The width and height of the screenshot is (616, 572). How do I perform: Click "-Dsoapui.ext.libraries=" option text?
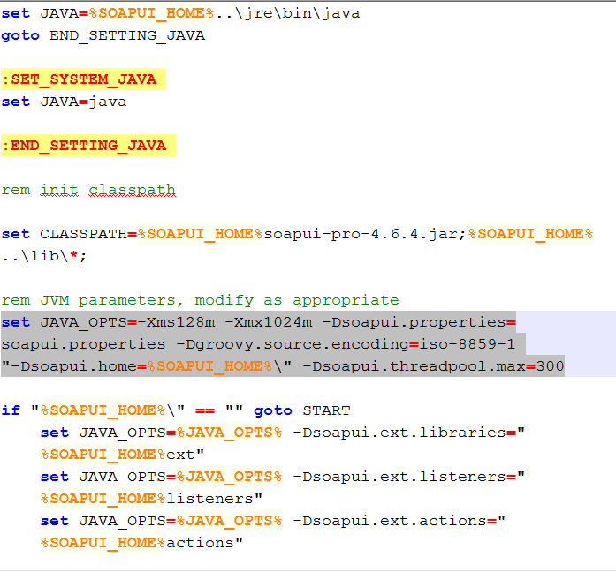404,433
